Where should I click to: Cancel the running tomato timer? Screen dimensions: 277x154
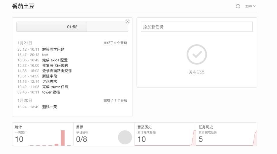point(127,22)
